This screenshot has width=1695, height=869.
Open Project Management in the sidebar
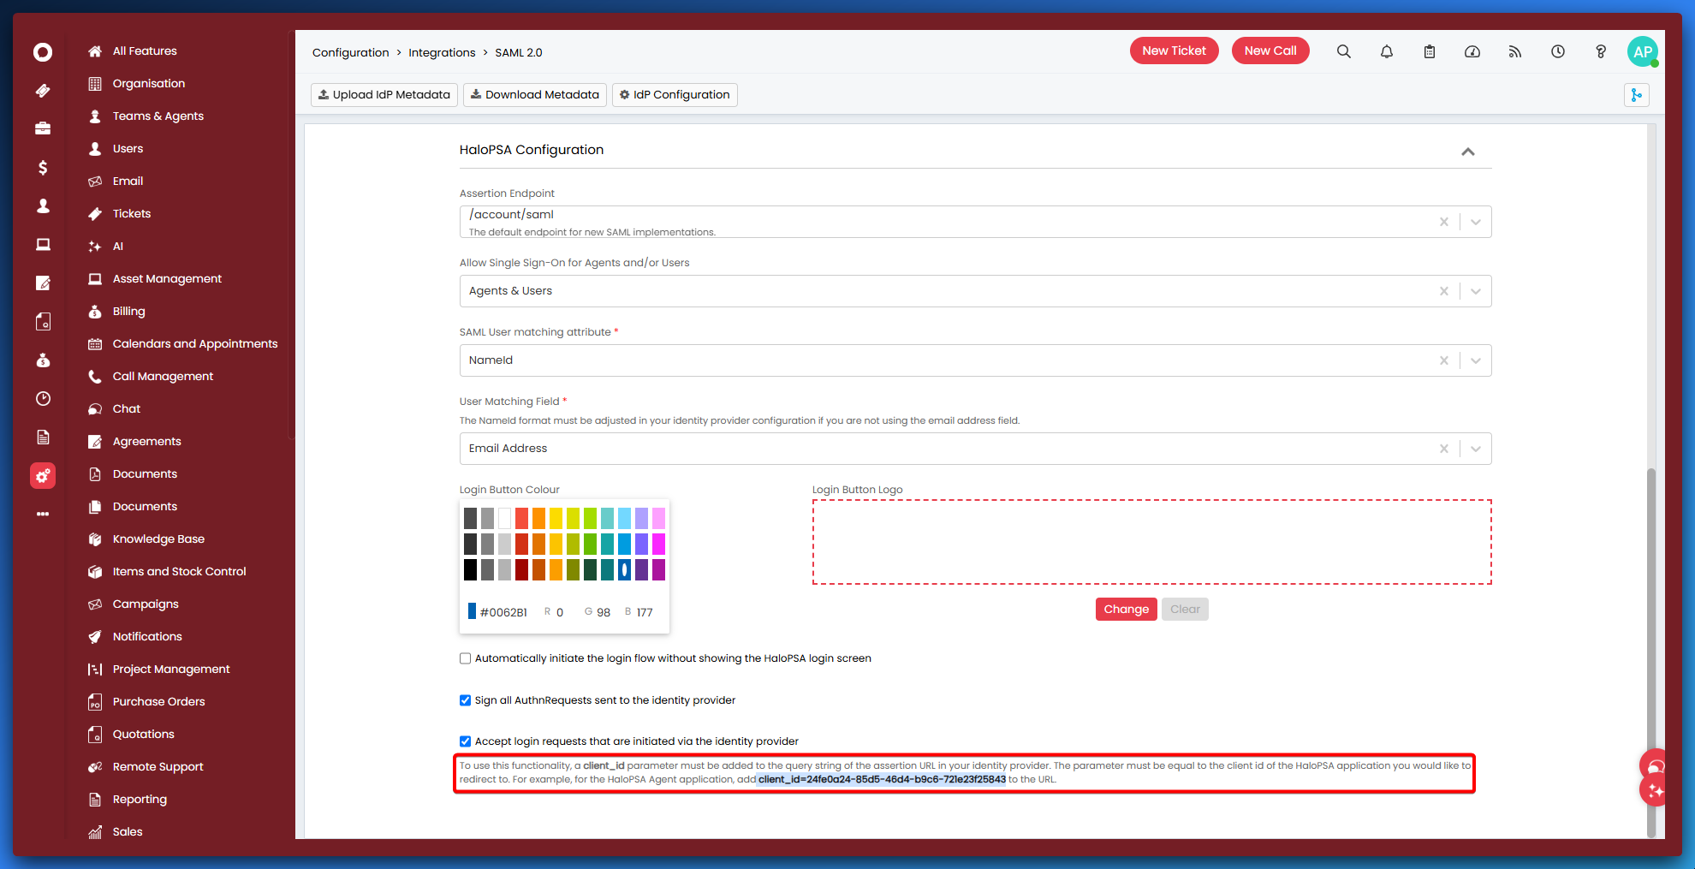pos(171,670)
